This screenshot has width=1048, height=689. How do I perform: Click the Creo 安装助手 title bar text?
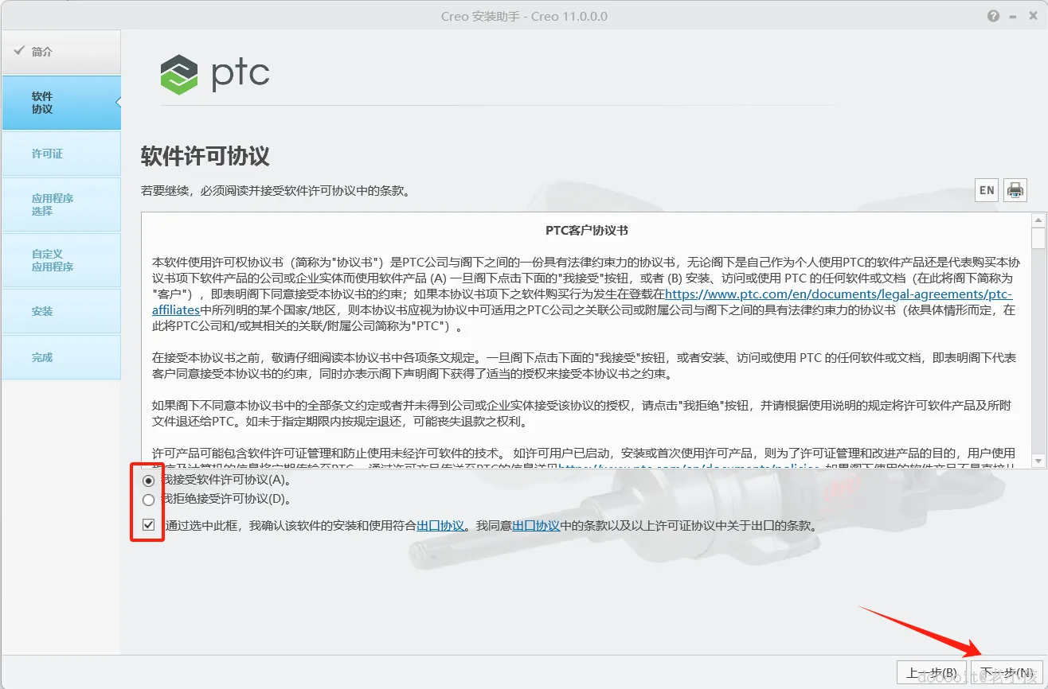tap(522, 16)
